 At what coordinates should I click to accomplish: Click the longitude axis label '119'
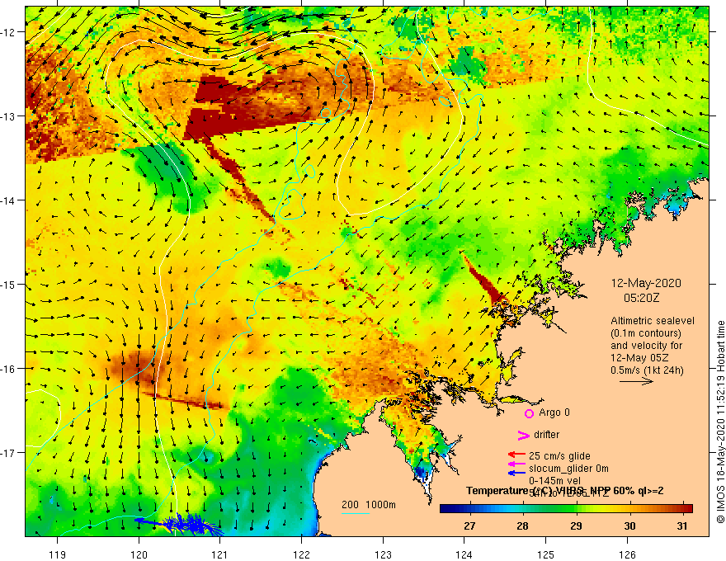coord(58,554)
